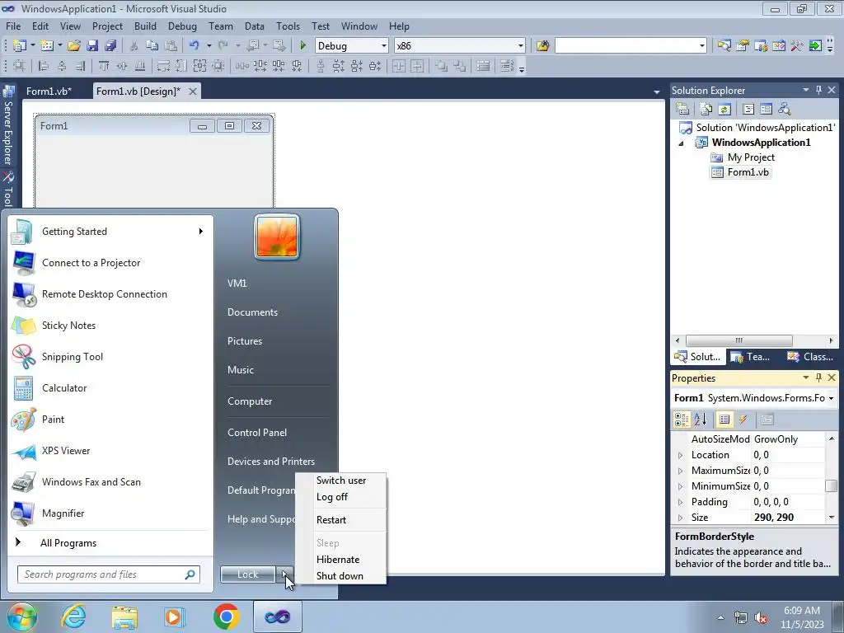The image size is (844, 633).
Task: Open Solution Explorer from the toolbar icon
Action: [x=724, y=46]
